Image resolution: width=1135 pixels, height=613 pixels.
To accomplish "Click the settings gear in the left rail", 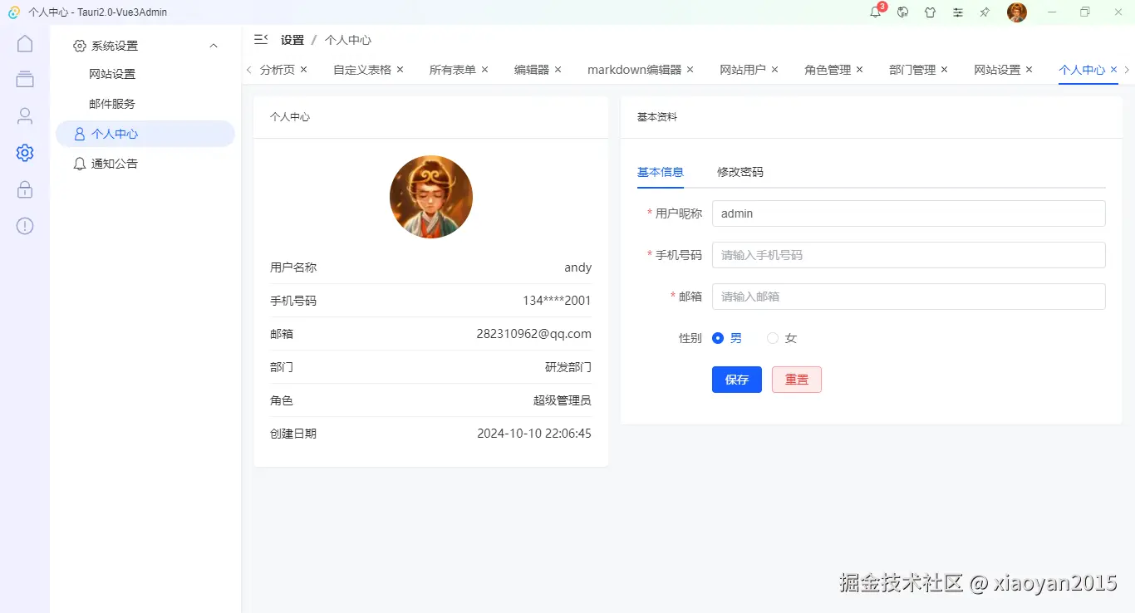I will pyautogui.click(x=24, y=152).
